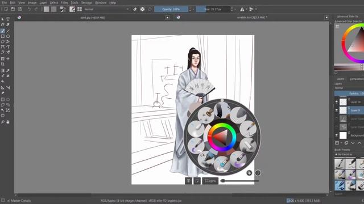This screenshot has height=204, width=364.
Task: Select the Color Sampler eyedropper tool
Action: [8, 70]
